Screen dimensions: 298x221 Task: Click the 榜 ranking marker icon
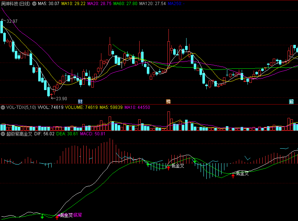tap(168, 102)
